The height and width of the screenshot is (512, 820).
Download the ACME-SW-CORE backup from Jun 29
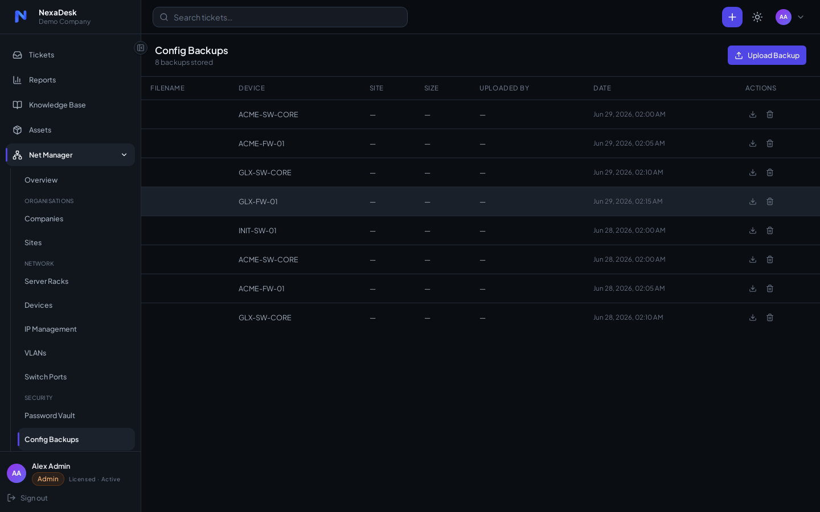pos(753,114)
